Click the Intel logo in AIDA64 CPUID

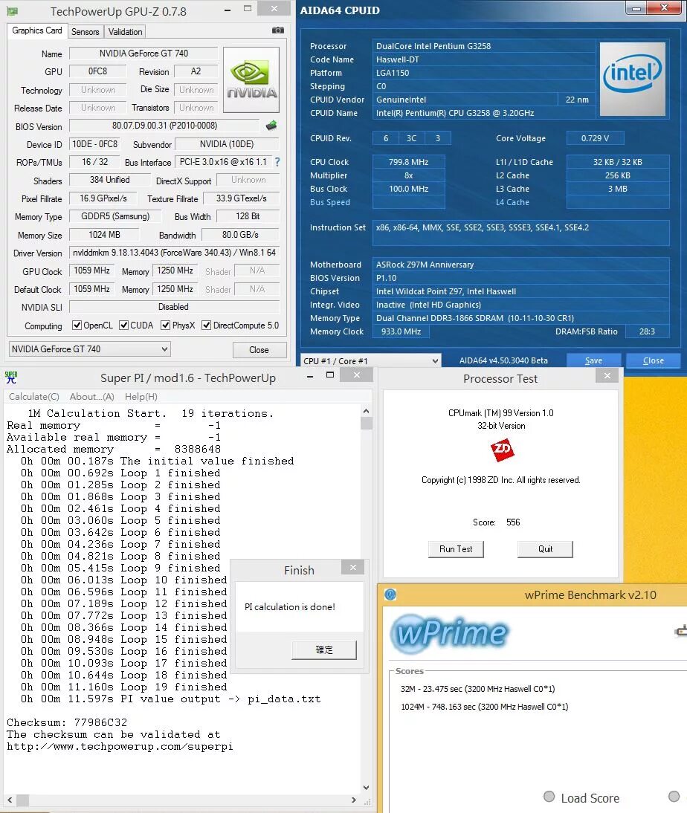[x=632, y=79]
